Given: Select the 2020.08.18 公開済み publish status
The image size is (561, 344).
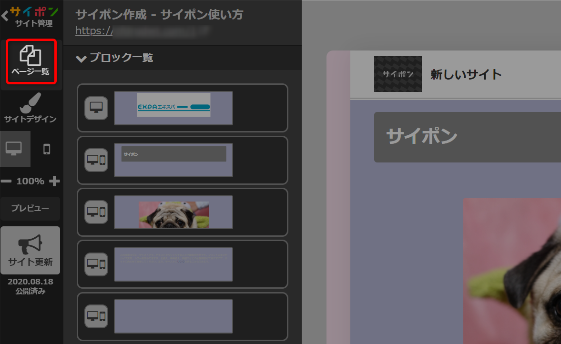Looking at the screenshot, I should (x=31, y=286).
